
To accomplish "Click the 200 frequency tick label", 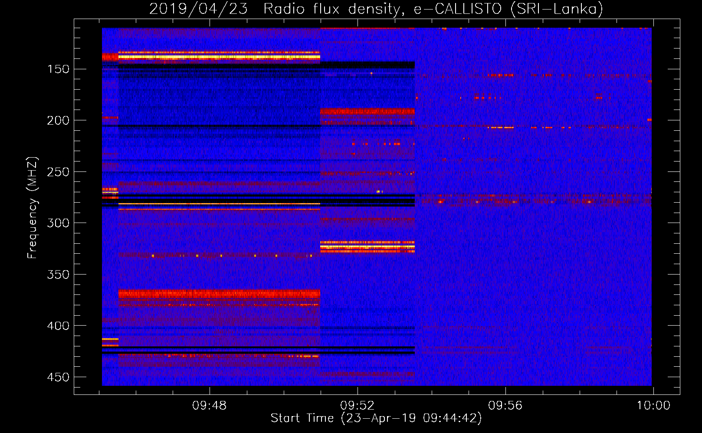I will point(58,120).
